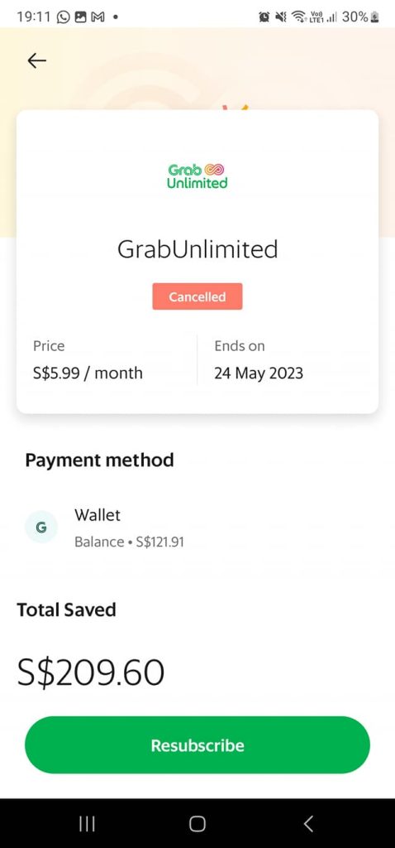Tap the alarm status icon
395x848 pixels.
(x=265, y=17)
